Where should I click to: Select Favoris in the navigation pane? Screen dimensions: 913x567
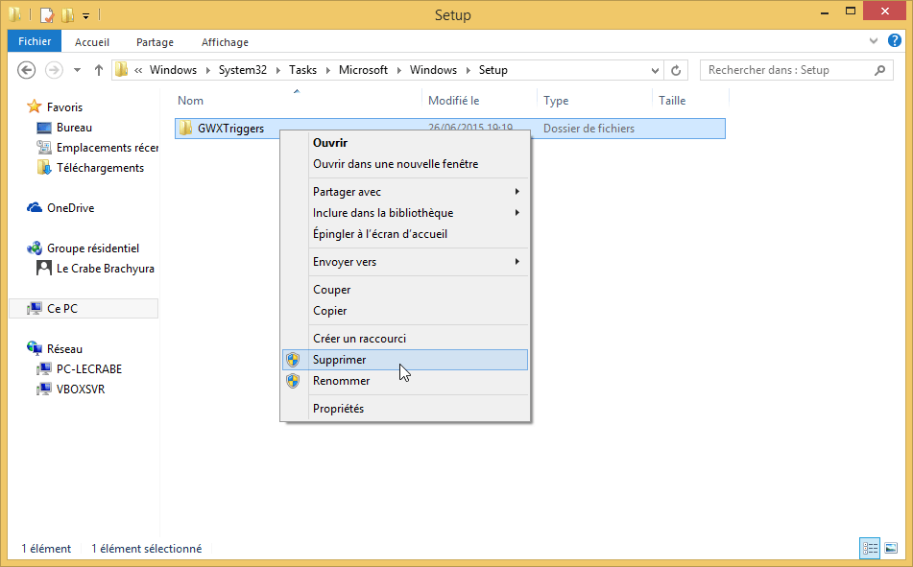(x=64, y=107)
